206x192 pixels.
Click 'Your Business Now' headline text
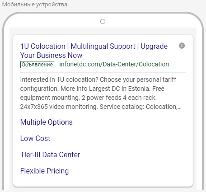51,55
